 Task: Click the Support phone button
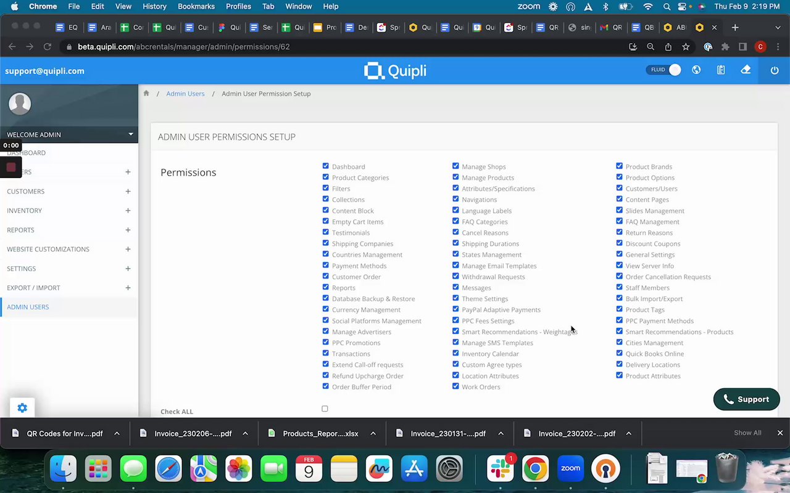pos(746,399)
